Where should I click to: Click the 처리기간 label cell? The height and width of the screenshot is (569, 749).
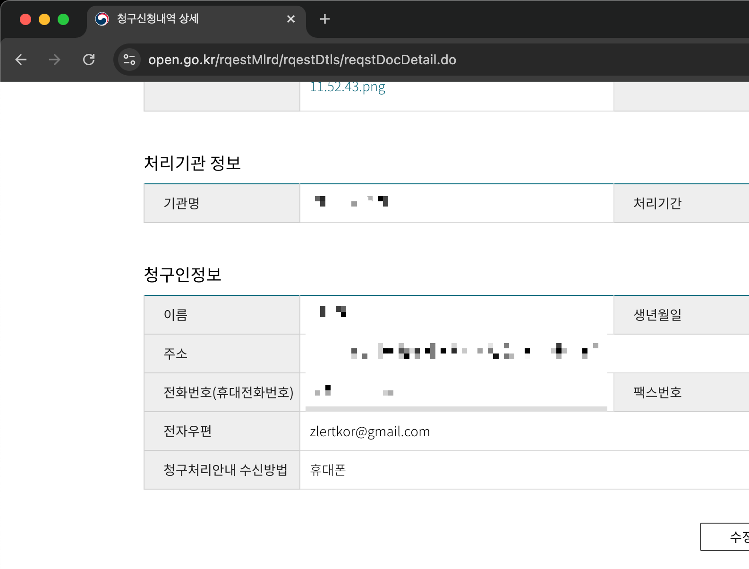click(681, 203)
